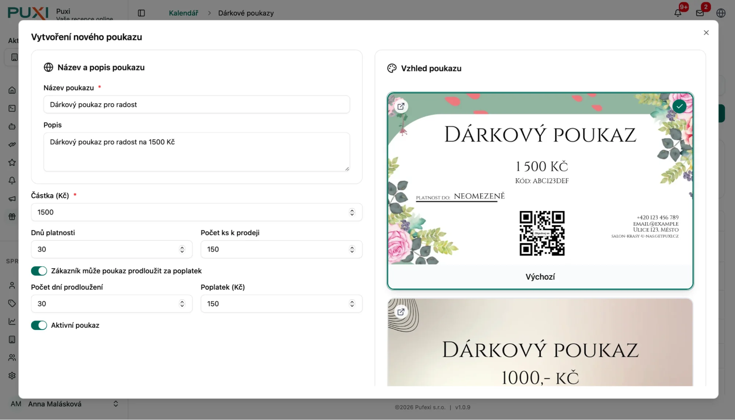Click the selected checkmark on default design
This screenshot has width=735, height=420.
coord(679,106)
